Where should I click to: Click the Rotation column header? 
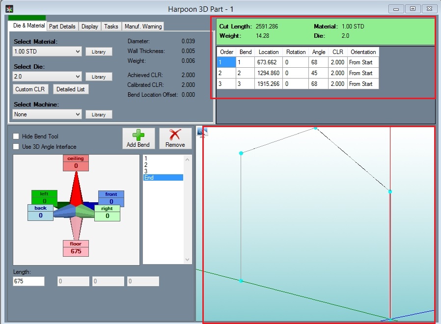click(296, 52)
